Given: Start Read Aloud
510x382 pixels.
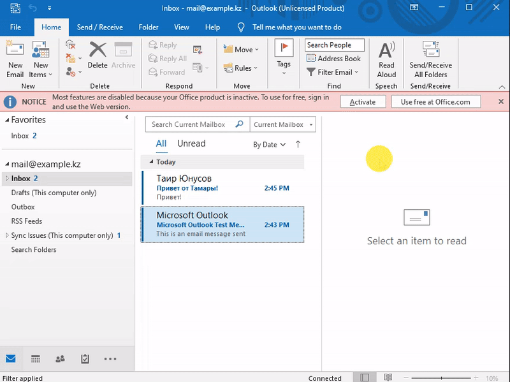Looking at the screenshot, I should pyautogui.click(x=386, y=60).
